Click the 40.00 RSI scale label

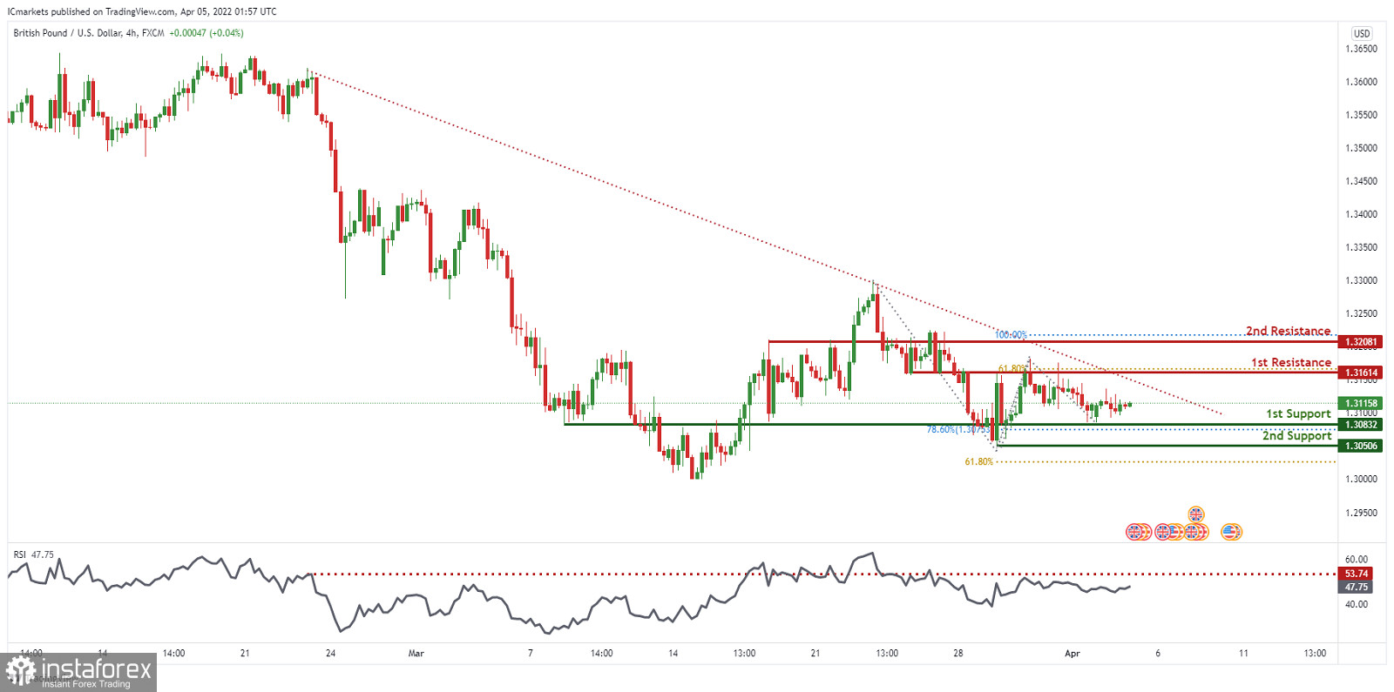tap(1356, 604)
